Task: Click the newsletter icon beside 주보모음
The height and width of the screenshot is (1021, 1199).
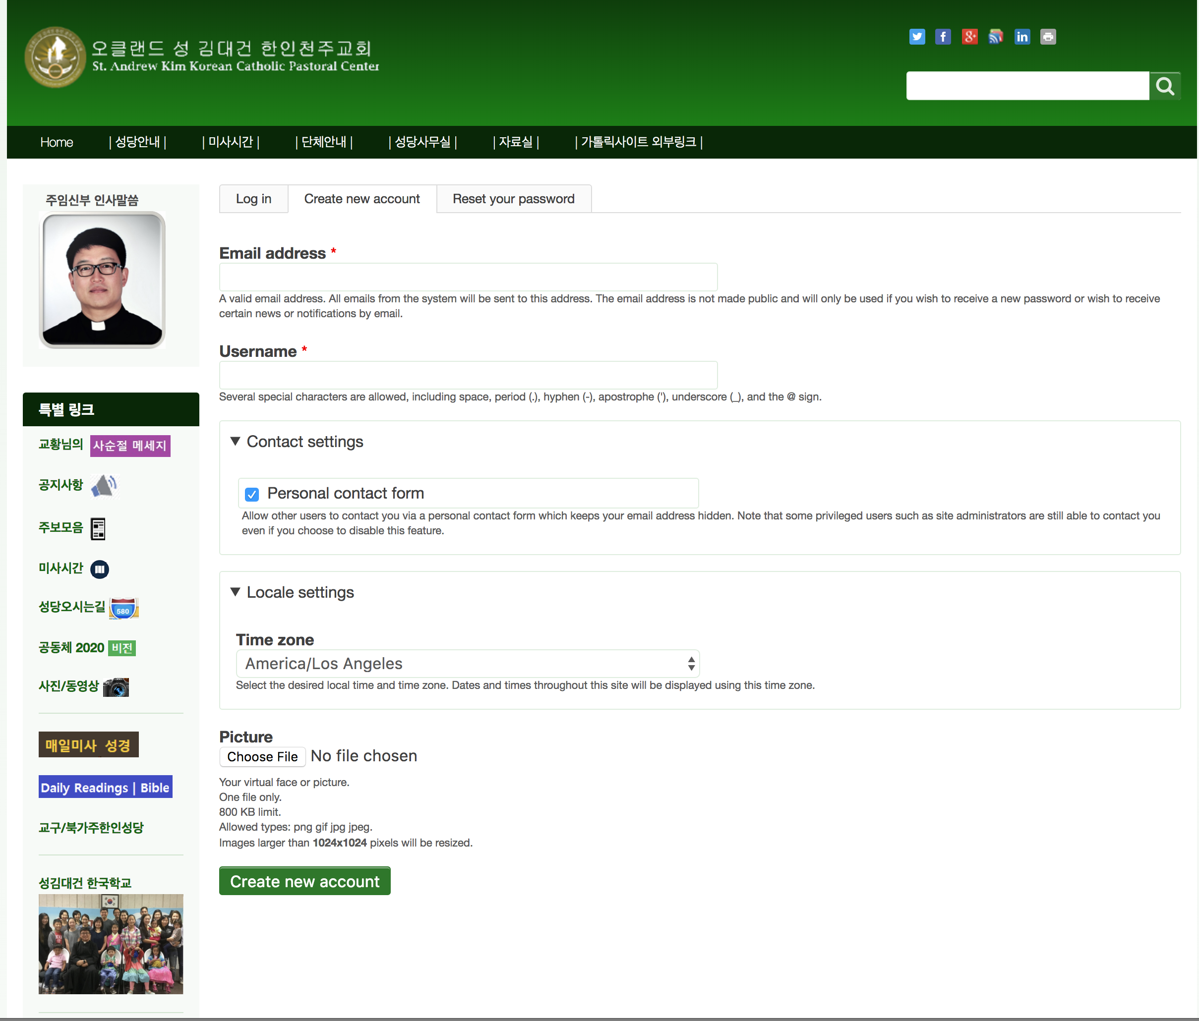Action: (98, 529)
